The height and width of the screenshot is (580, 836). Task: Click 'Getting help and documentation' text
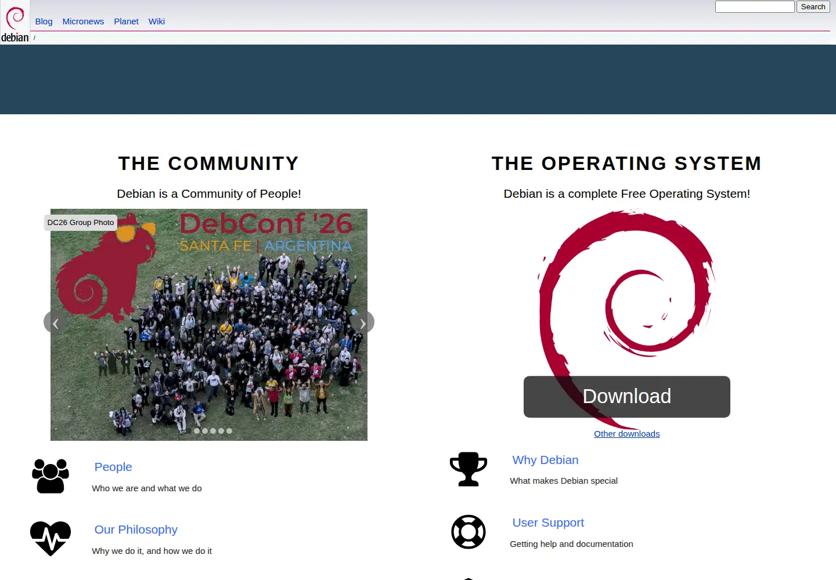coord(571,544)
